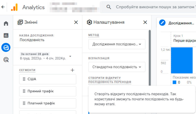Open Reports bar chart icon in sidebar
Screen dimensions: 196x114
click(6, 35)
